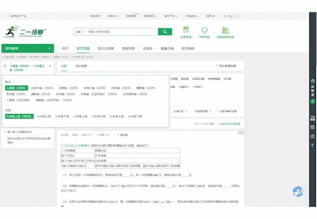Switch to the 同步套题 tab
Screen dimensions: 317x219
(81, 66)
